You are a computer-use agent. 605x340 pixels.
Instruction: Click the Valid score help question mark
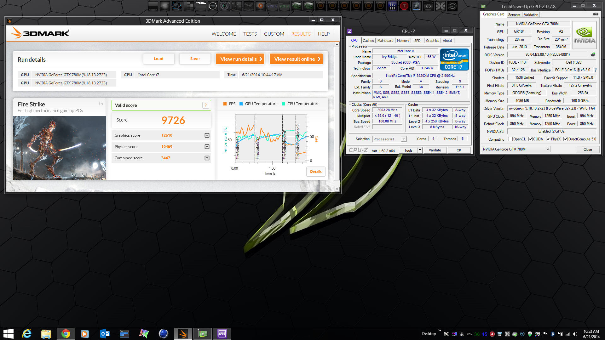point(206,105)
